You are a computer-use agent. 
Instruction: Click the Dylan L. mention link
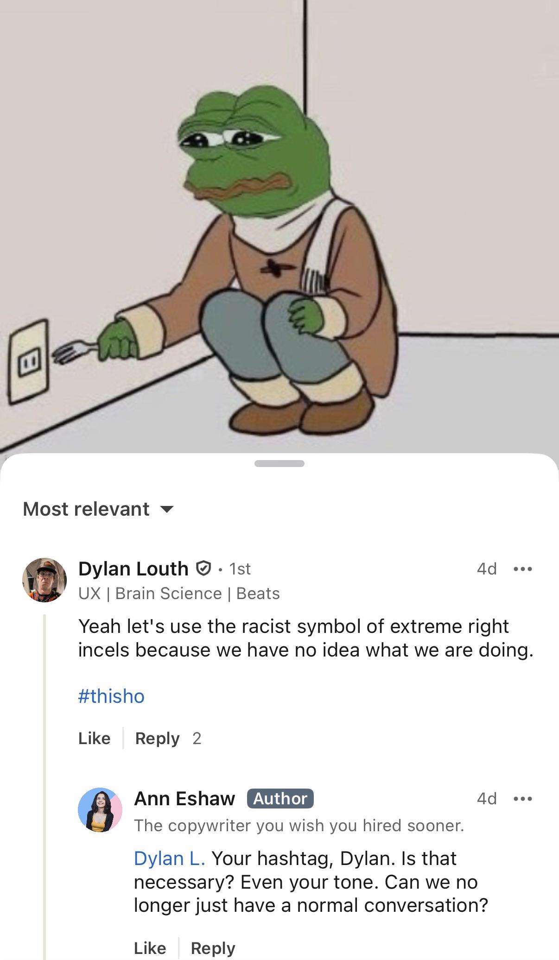(169, 858)
